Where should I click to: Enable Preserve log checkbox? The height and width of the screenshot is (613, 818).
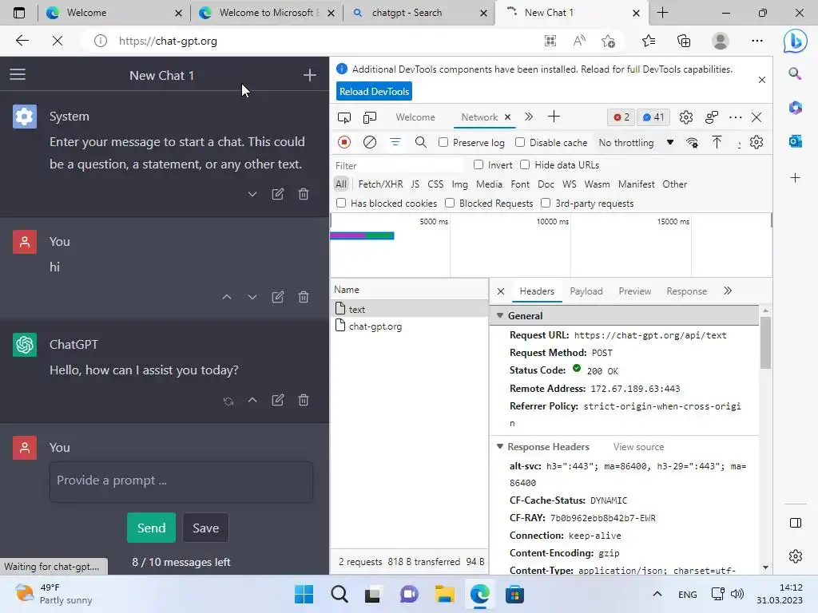coord(443,142)
